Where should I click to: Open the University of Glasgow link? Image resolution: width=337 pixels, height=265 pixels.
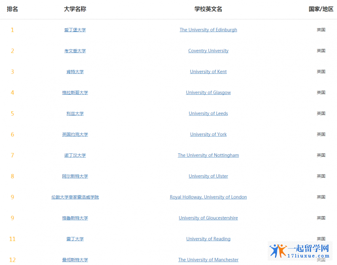coord(208,93)
